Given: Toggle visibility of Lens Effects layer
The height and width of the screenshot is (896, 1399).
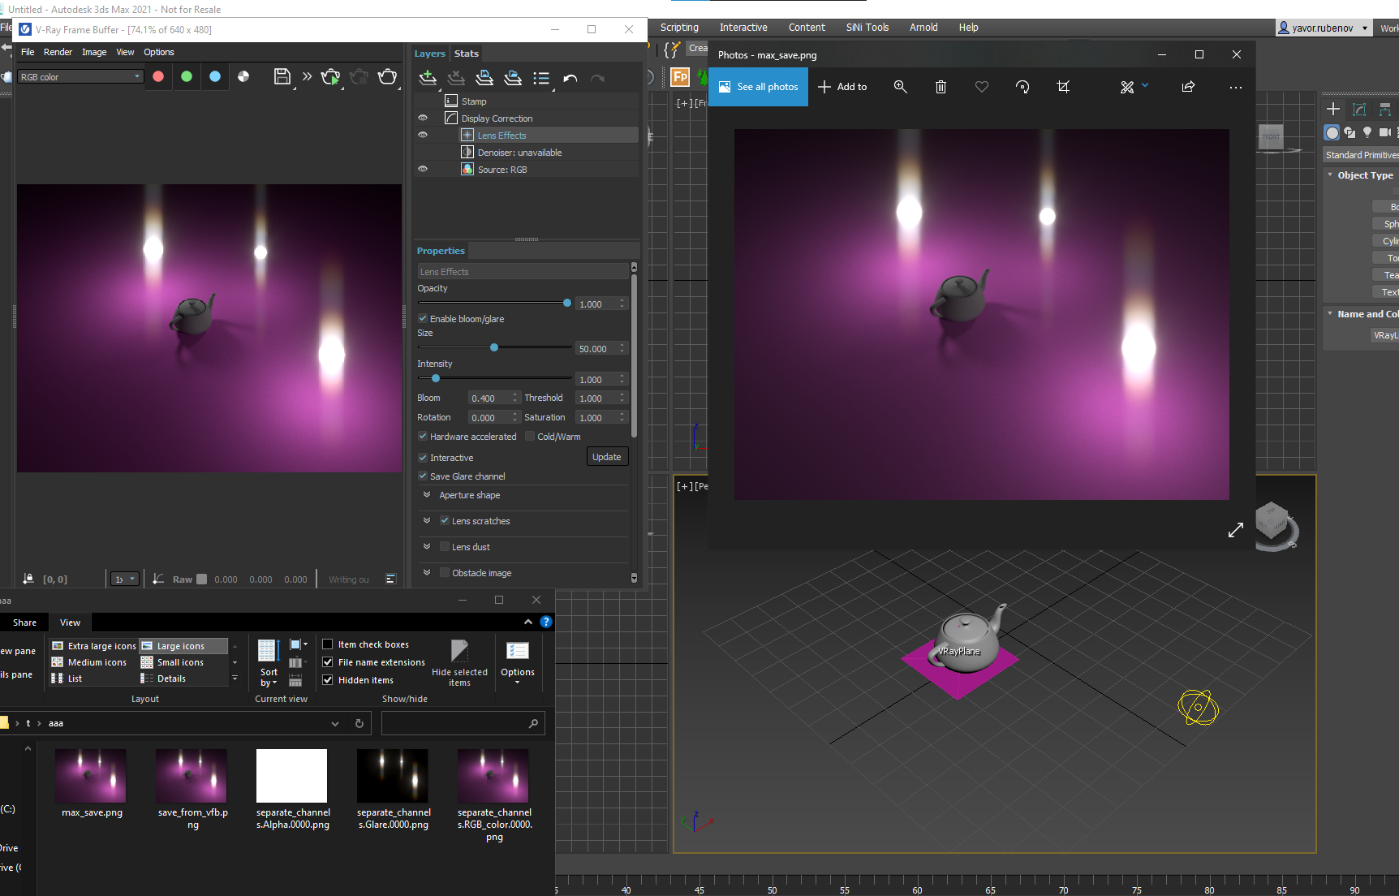Looking at the screenshot, I should (423, 135).
